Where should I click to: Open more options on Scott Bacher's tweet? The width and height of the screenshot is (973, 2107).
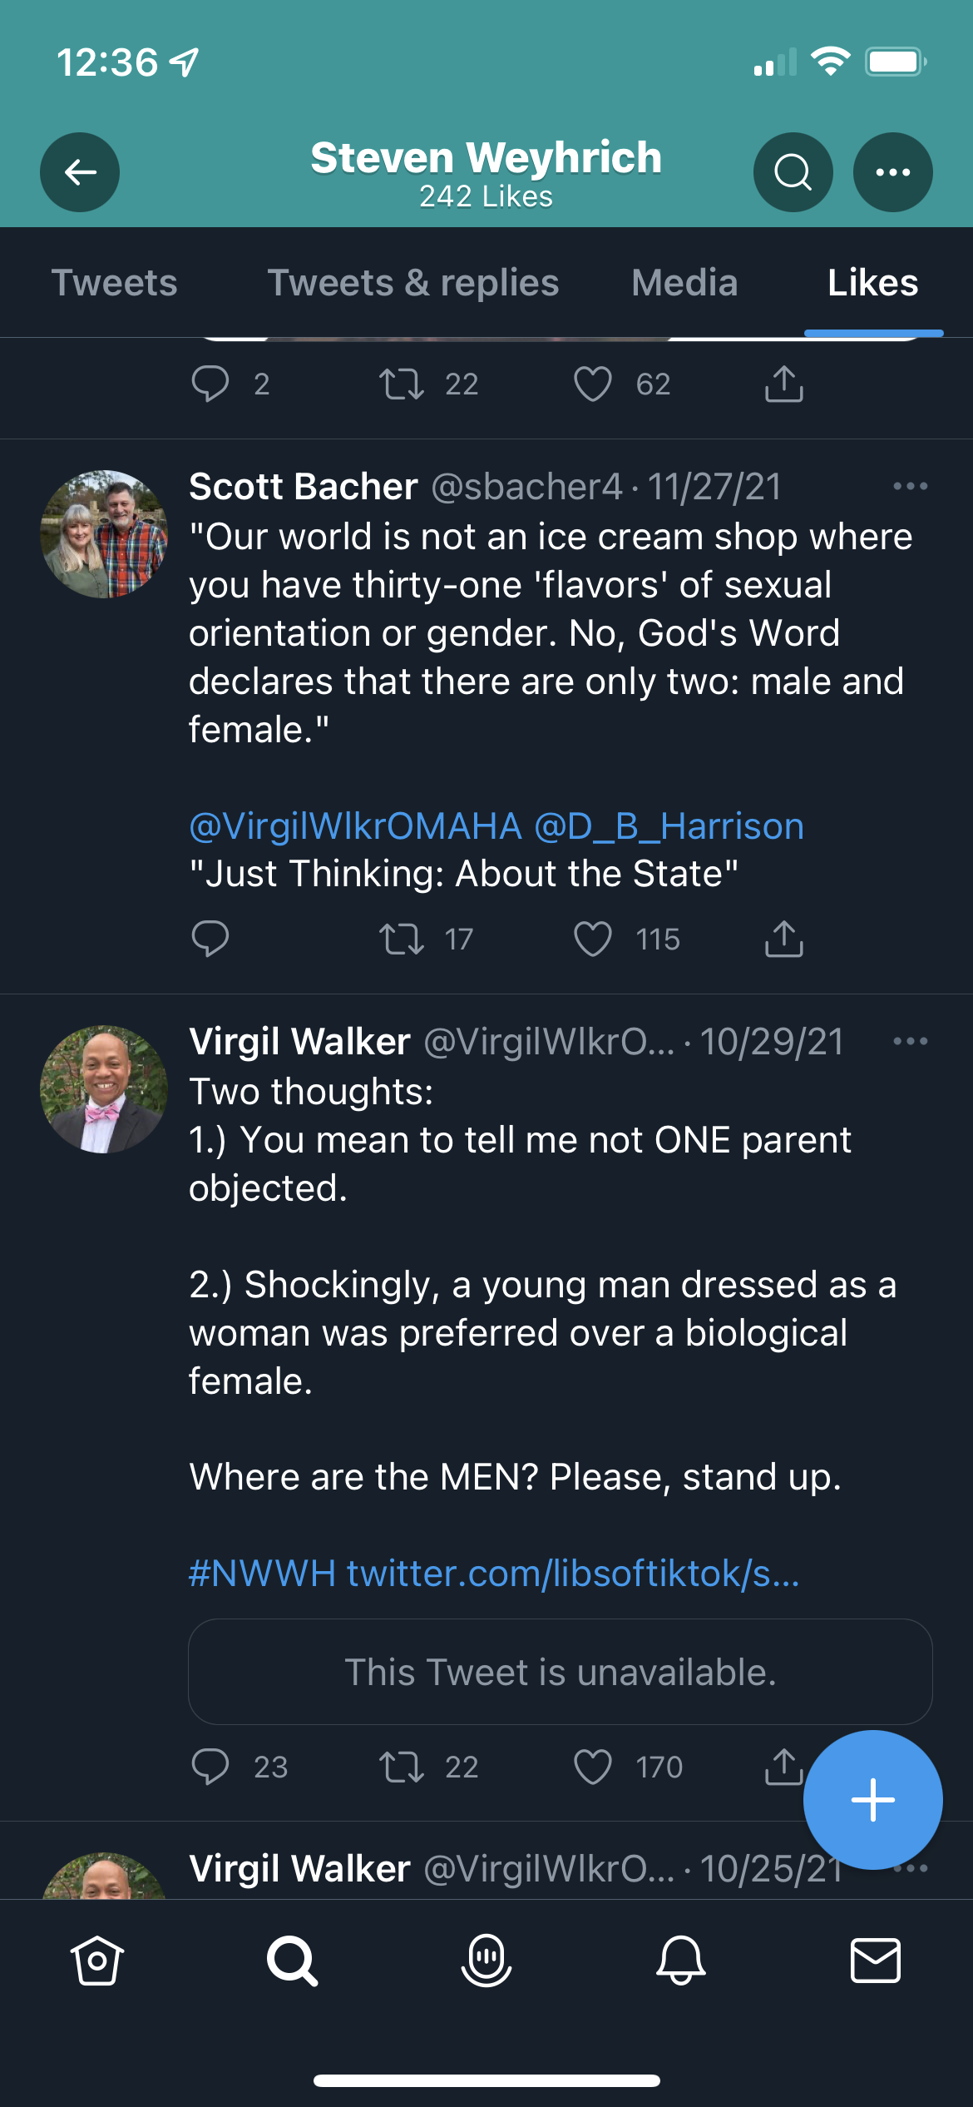(911, 486)
